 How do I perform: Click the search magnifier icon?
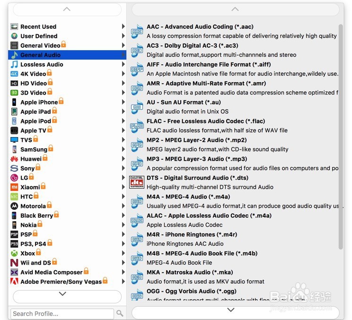(x=120, y=313)
